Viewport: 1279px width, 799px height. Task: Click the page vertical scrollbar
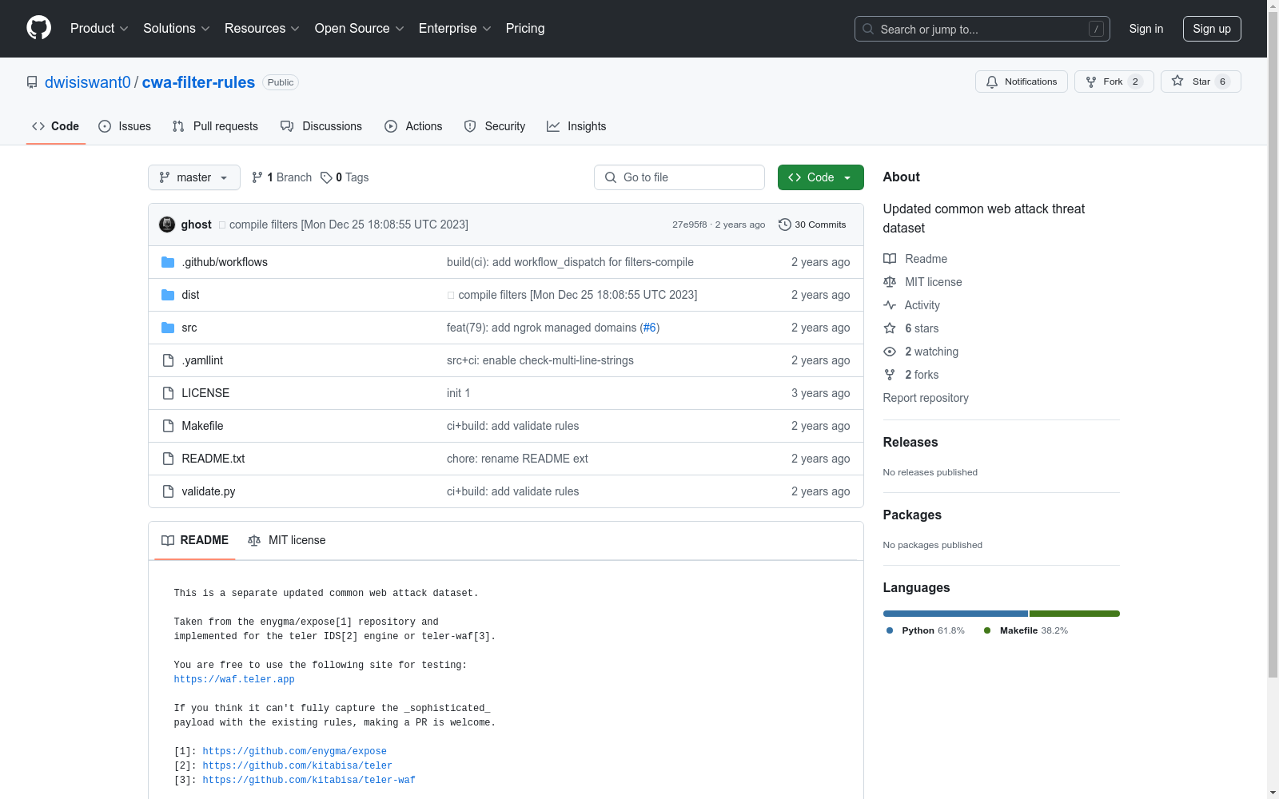[x=1273, y=344]
